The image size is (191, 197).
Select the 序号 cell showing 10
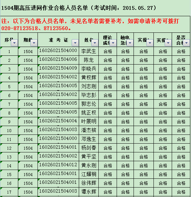pyautogui.click(x=9, y=130)
